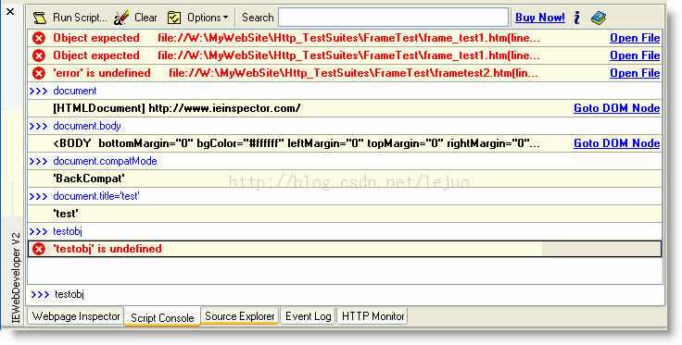Focus the Search input field
The height and width of the screenshot is (345, 682).
point(393,18)
